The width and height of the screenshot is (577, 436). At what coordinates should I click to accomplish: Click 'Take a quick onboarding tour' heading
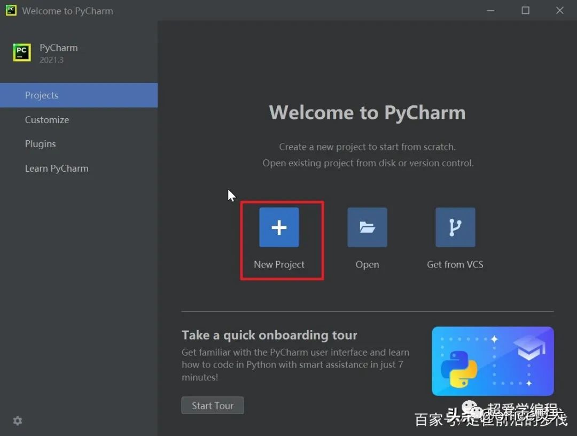coord(269,335)
